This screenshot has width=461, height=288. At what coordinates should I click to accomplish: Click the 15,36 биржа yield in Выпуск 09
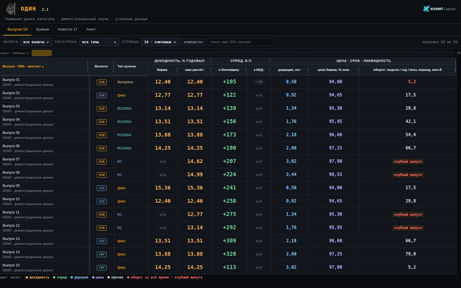163,188
